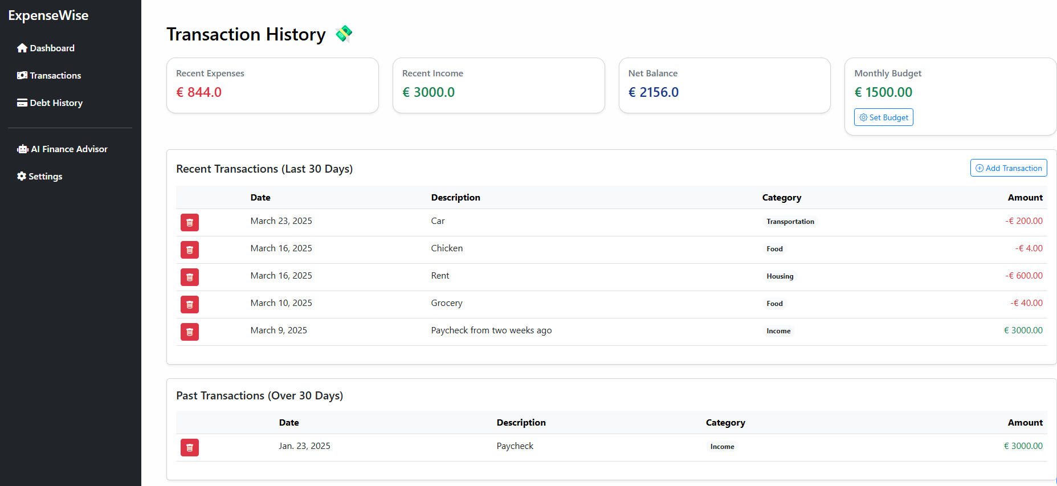Image resolution: width=1057 pixels, height=486 pixels.
Task: Go to Transactions in the sidebar
Action: point(50,76)
